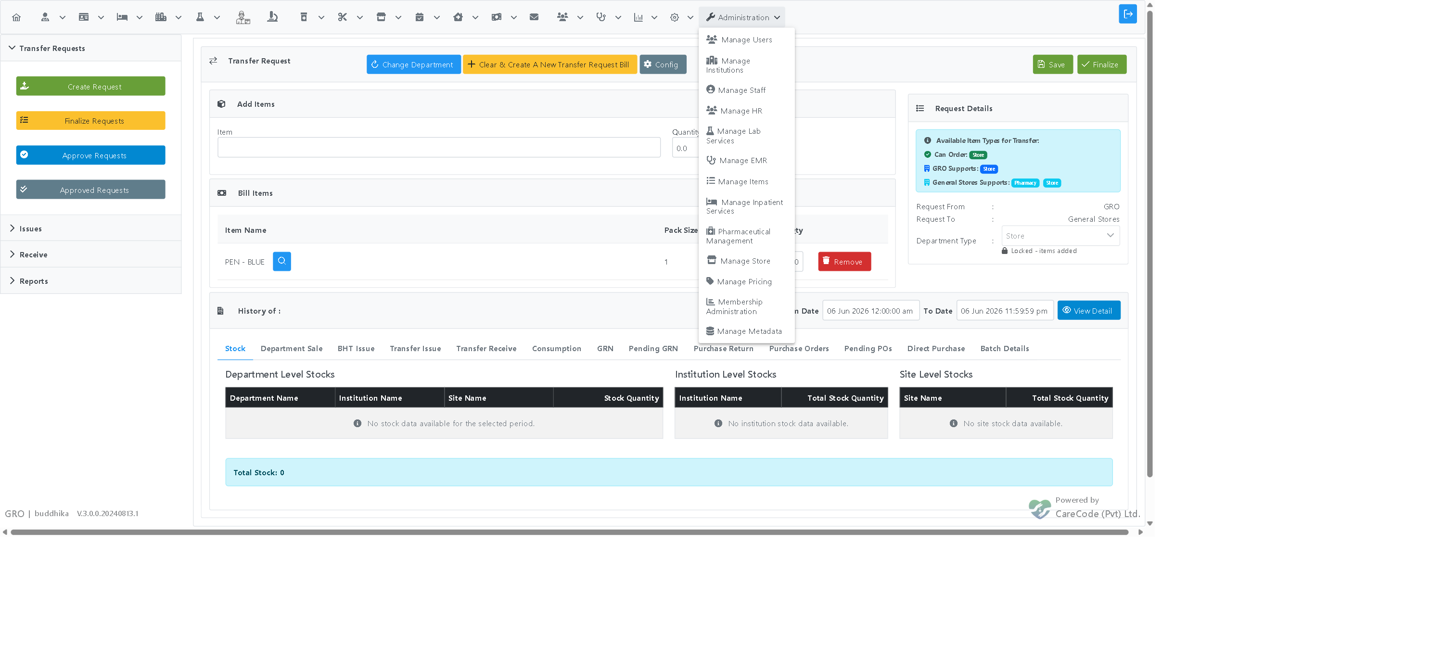Expand the Receive sidebar section

[x=91, y=254]
